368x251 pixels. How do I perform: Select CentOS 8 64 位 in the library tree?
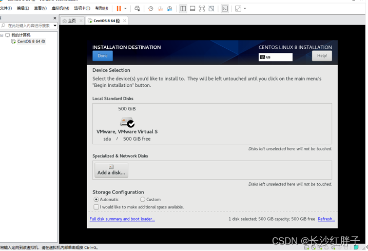(x=31, y=42)
